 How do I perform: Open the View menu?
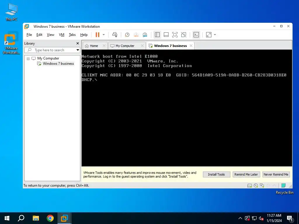51,35
